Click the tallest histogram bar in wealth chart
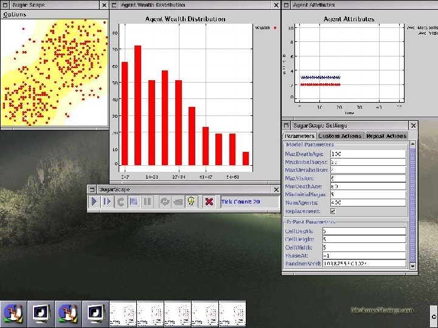 137,105
